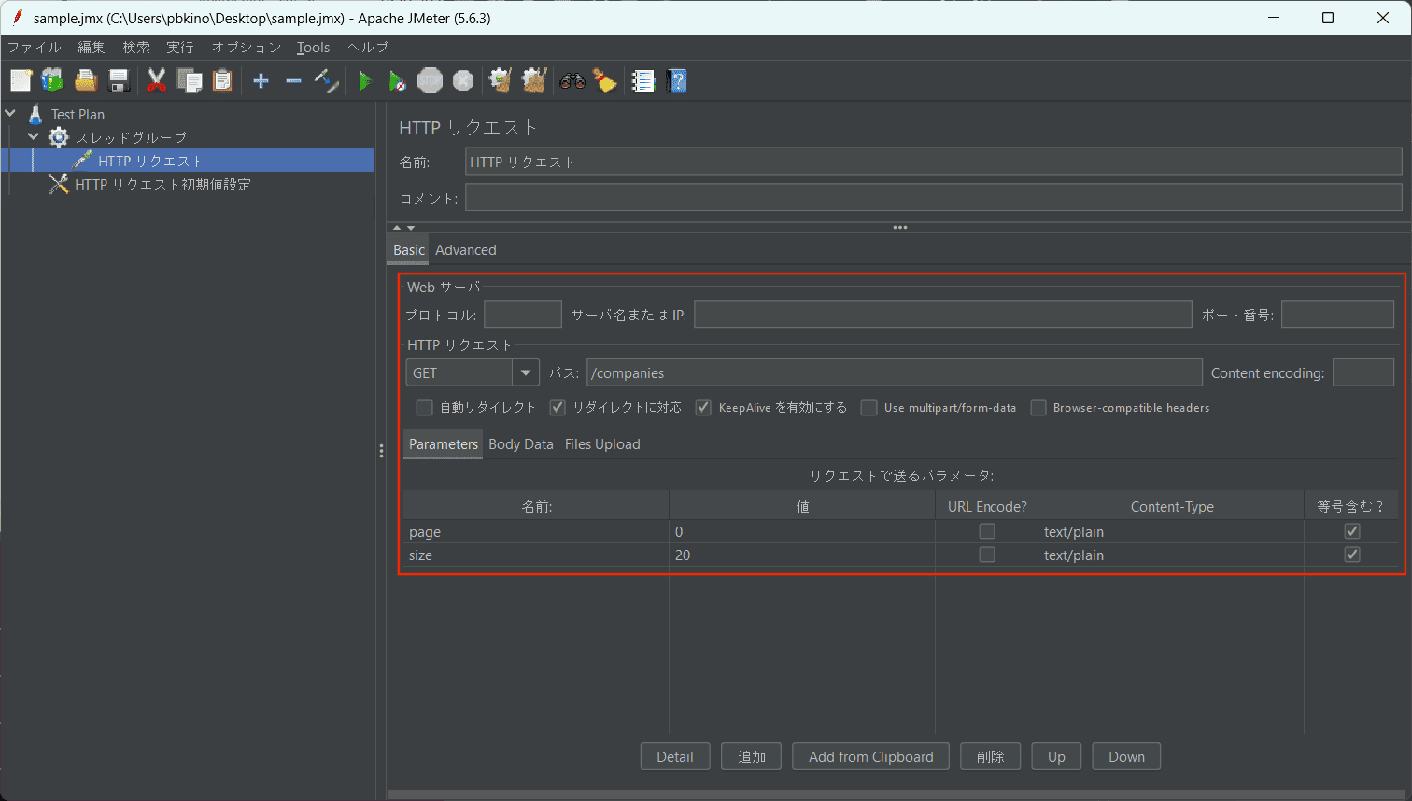Click the 削除 button

tap(990, 756)
